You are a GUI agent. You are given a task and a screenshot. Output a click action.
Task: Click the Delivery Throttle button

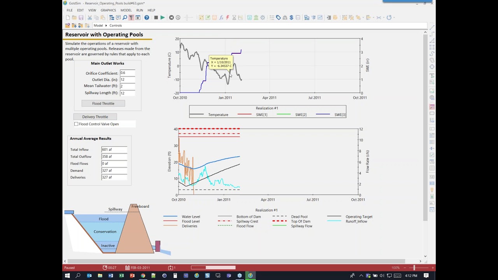(95, 117)
